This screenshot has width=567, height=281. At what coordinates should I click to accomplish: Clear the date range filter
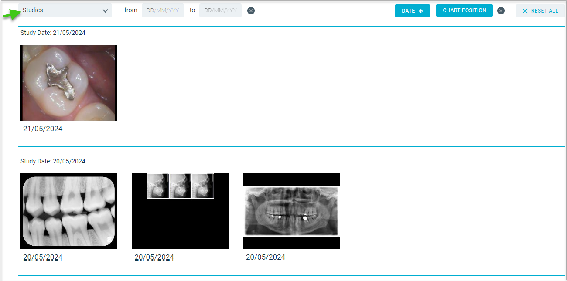click(x=251, y=10)
